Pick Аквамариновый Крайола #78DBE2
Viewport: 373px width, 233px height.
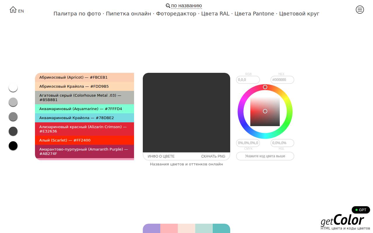point(85,118)
